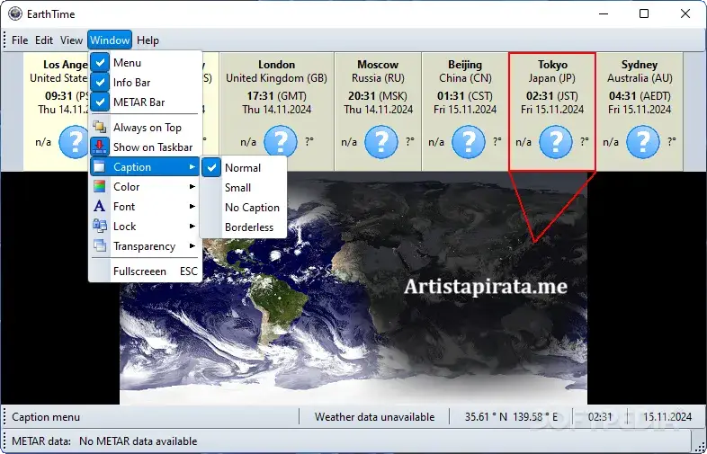This screenshot has width=707, height=454.
Task: Click the Russia (RU) label
Action: (378, 78)
